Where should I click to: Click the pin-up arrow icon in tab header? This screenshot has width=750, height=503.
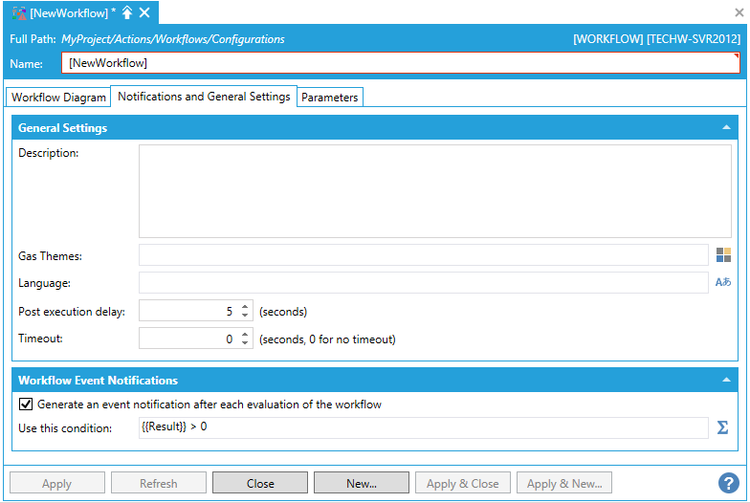click(x=127, y=12)
